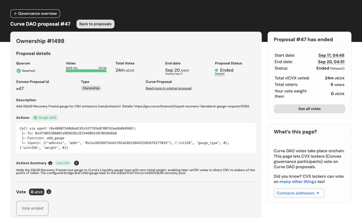Click Start date value Sep 17, 04:48
This screenshot has height=218, width=362.
coord(331,55)
